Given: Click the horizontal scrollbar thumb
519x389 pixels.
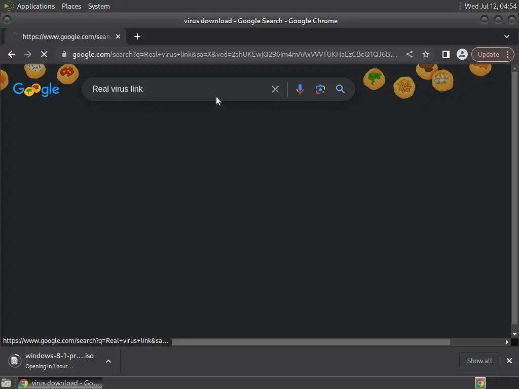Looking at the screenshot, I should coord(311,342).
